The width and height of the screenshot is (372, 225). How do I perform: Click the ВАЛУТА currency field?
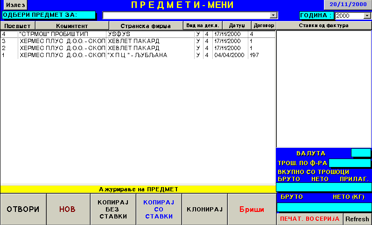coord(360,153)
